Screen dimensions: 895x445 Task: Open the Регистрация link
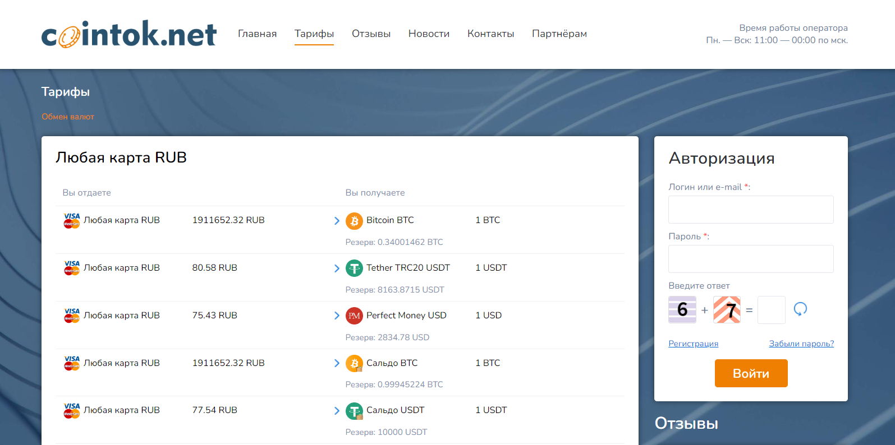tap(693, 344)
